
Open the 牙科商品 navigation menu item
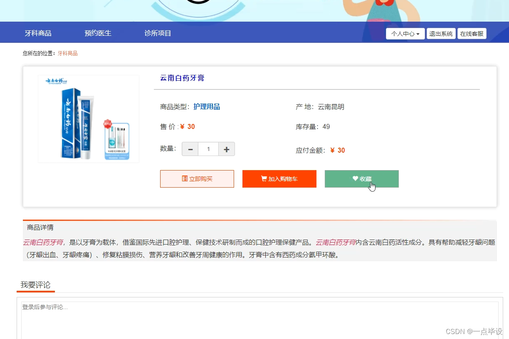38,33
